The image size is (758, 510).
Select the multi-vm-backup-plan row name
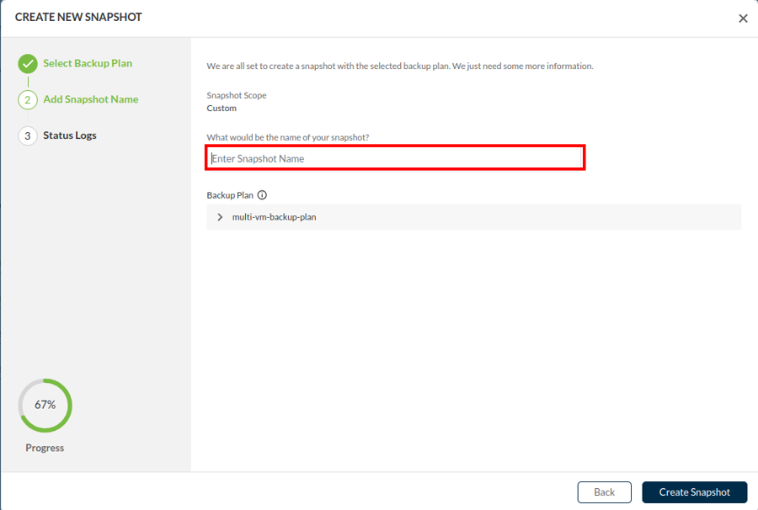click(274, 217)
